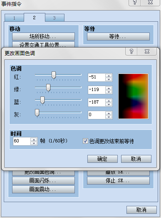This screenshot has width=161, height=218.
Task: Increase blue value with up arrow
Action: click(109, 101)
